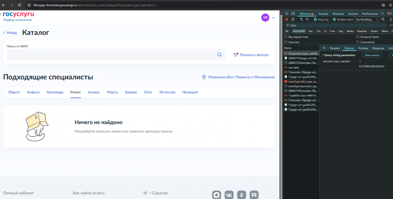Open network conditions wifi icon
393x199 pixels.
click(383, 19)
